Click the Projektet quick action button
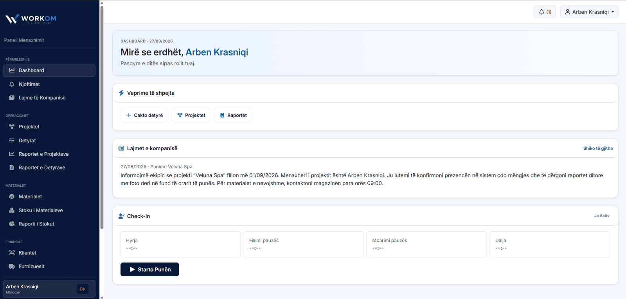The height and width of the screenshot is (299, 626). click(x=191, y=115)
